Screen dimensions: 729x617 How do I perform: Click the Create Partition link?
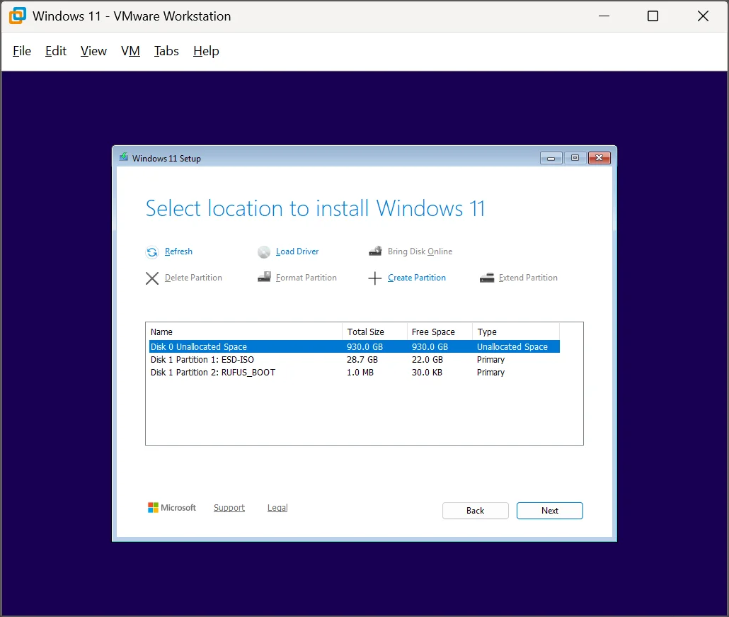(x=417, y=277)
